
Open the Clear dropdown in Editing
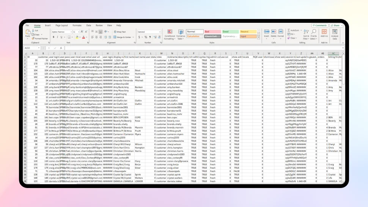[x=292, y=38]
